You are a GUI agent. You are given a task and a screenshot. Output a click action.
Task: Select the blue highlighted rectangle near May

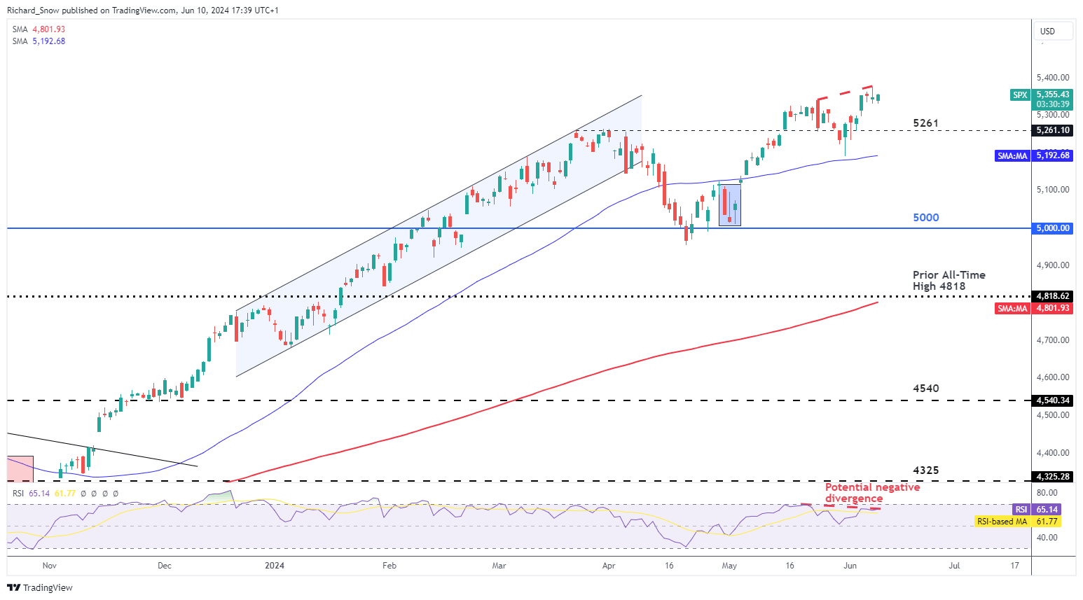pos(730,205)
